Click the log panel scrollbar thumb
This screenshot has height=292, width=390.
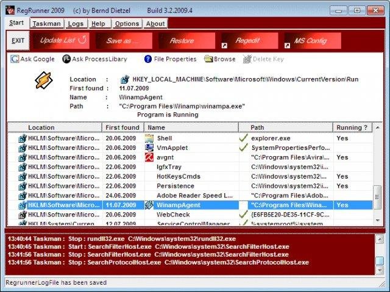click(x=380, y=261)
